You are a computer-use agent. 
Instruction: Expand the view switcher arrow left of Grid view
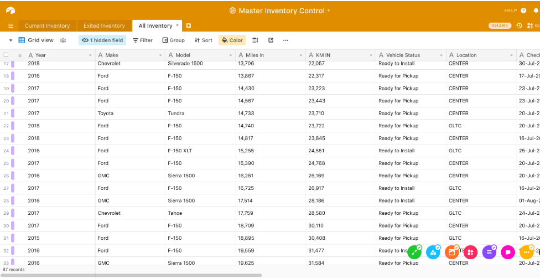11,40
